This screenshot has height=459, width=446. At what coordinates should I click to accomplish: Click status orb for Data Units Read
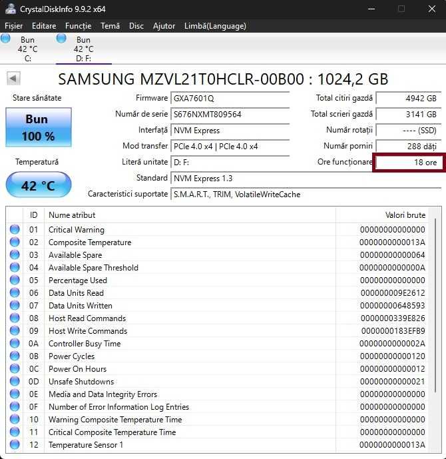(15, 292)
